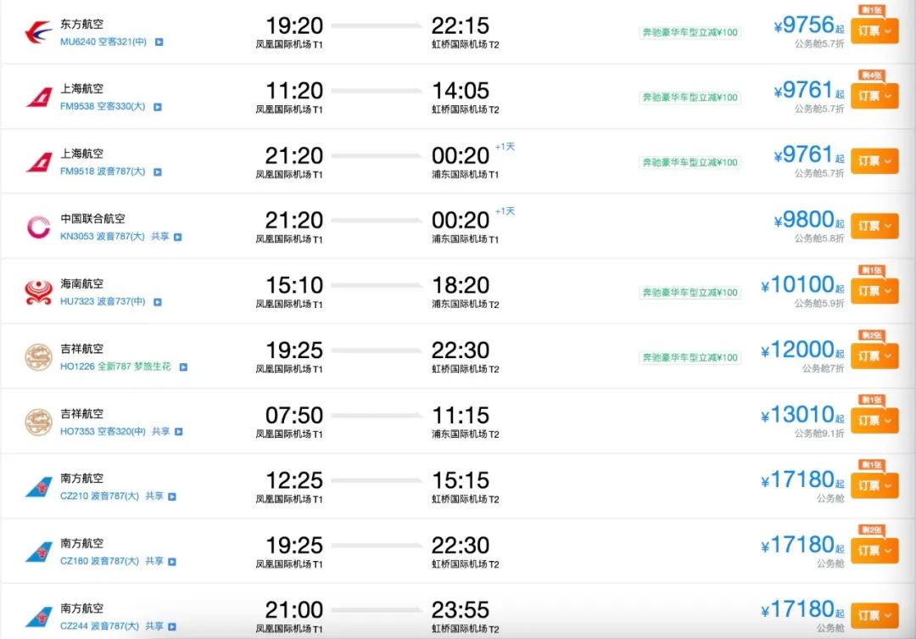This screenshot has width=916, height=639.
Task: Open the info icon beside CZ210 波音787(大)
Action: [x=172, y=497]
